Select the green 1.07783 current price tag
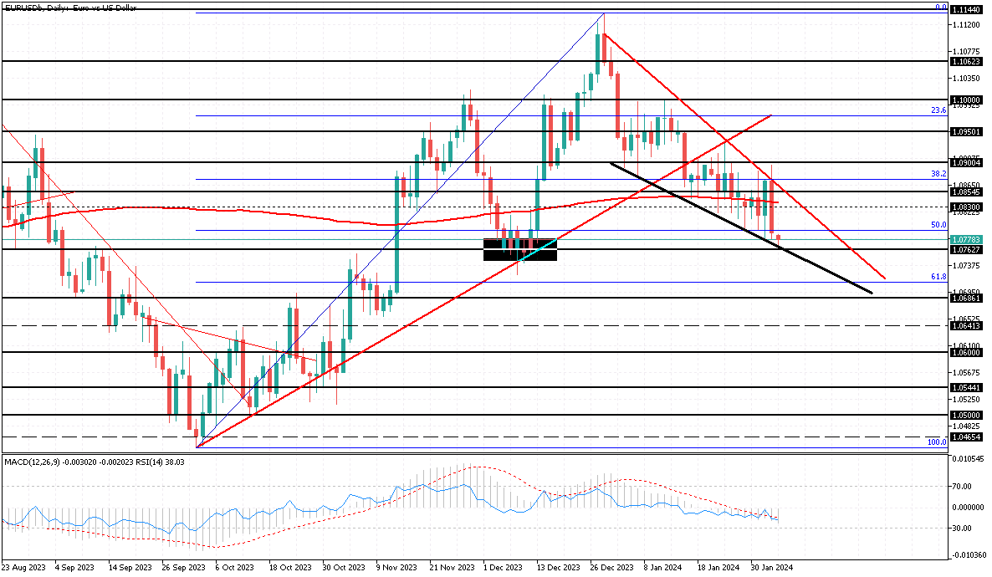 click(967, 240)
